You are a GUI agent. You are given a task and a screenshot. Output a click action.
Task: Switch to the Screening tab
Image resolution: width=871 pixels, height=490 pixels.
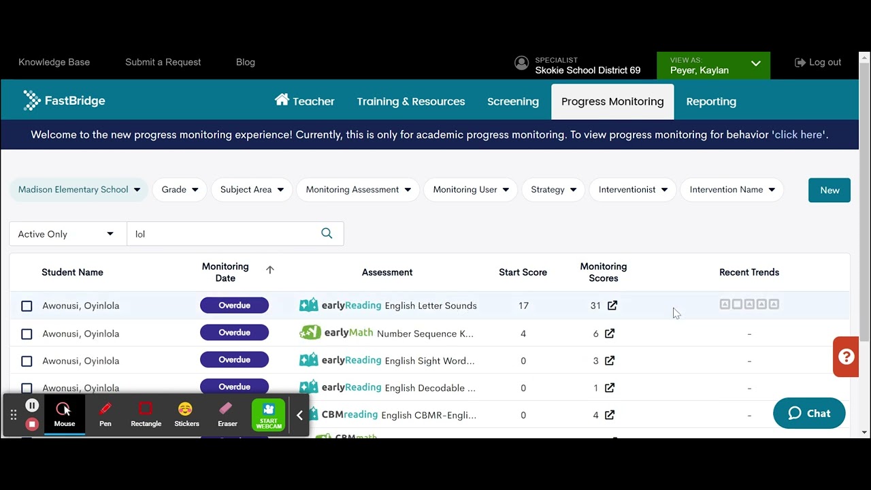(x=513, y=101)
